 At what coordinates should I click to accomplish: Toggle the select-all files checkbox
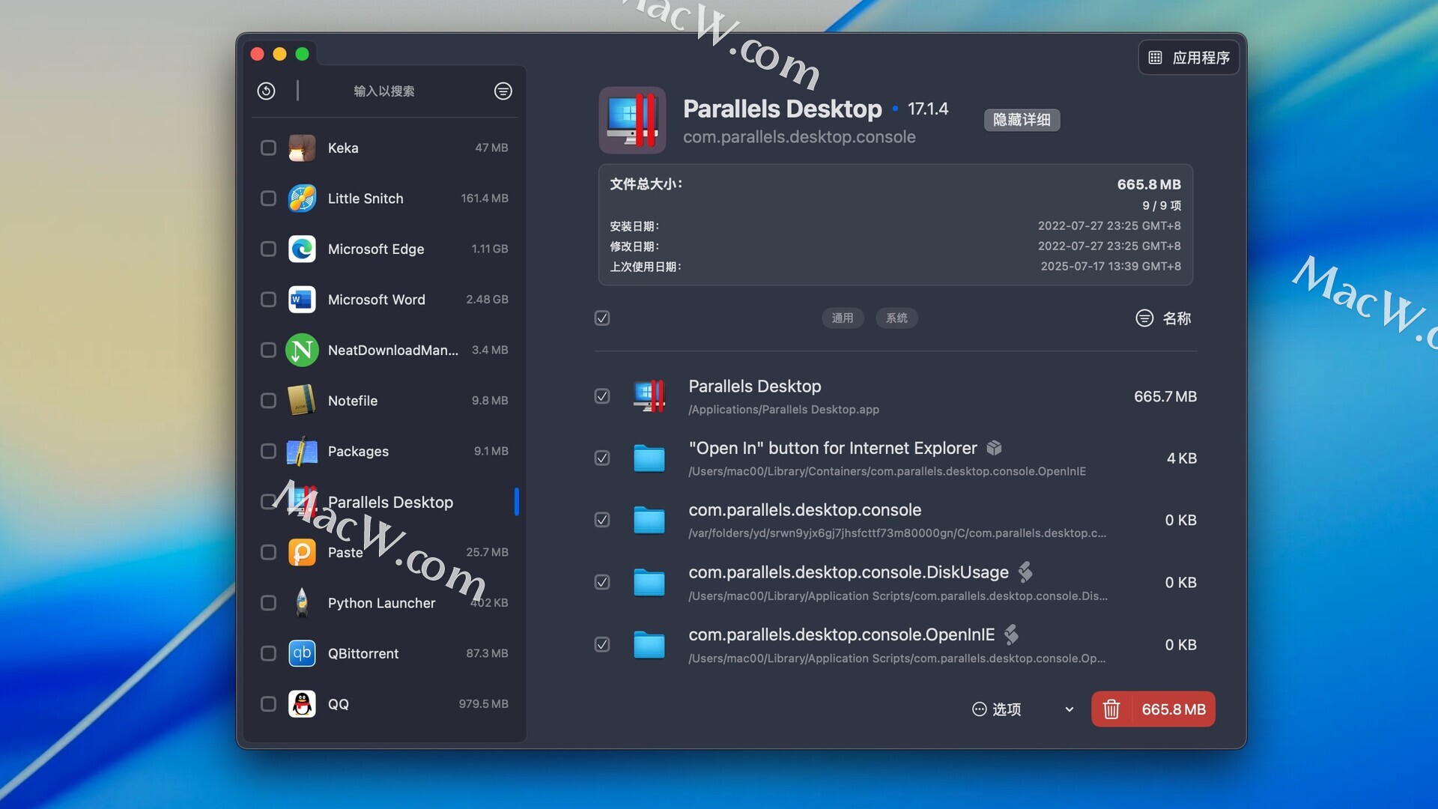(602, 318)
